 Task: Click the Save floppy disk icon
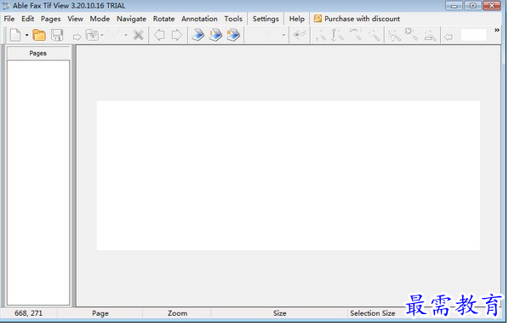tap(57, 35)
